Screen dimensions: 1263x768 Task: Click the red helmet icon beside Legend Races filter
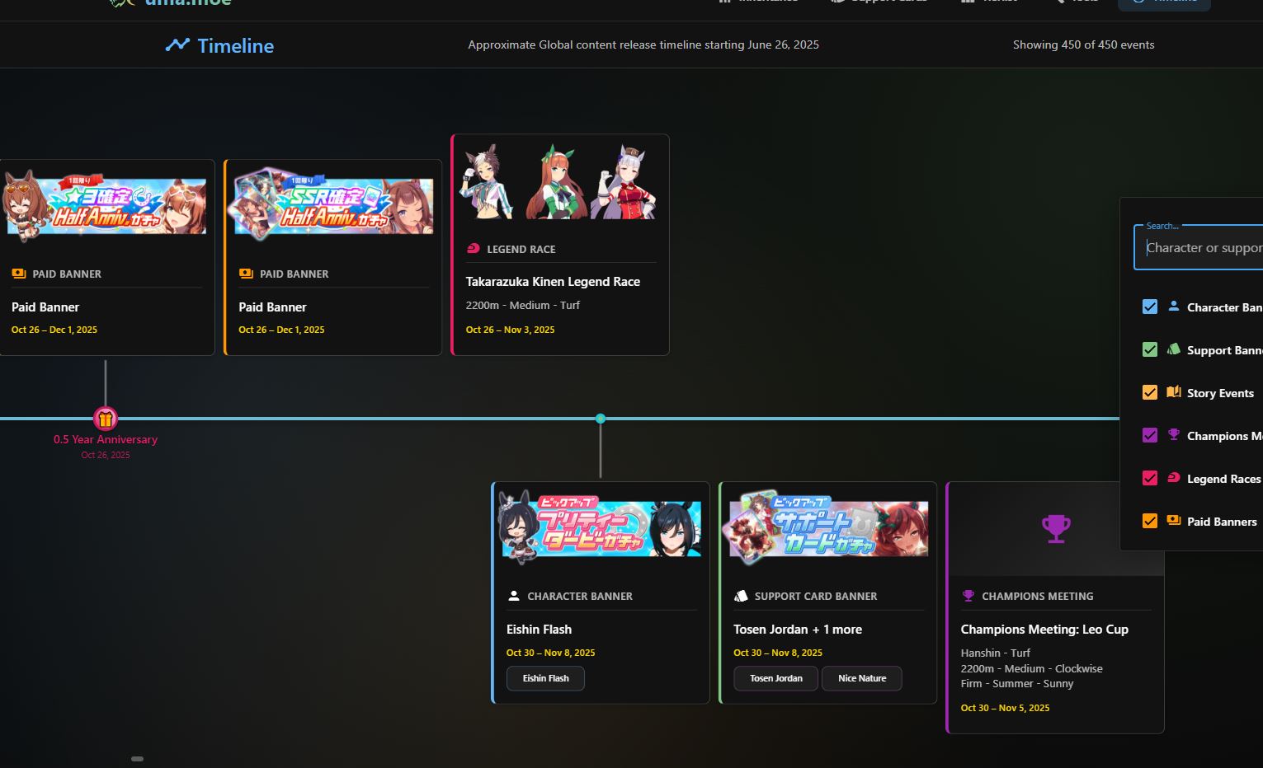(x=1174, y=478)
